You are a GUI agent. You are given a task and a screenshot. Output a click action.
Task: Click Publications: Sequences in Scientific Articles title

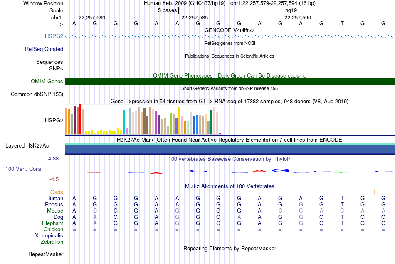[x=230, y=56]
